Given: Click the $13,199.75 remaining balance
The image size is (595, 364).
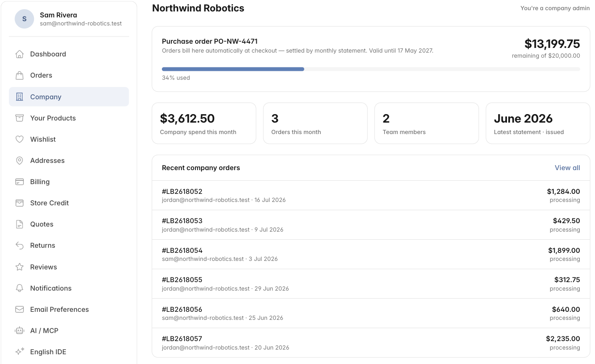Looking at the screenshot, I should click(552, 44).
